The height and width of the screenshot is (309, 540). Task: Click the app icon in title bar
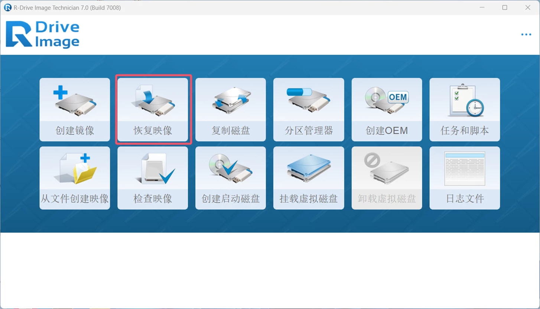(7, 7)
